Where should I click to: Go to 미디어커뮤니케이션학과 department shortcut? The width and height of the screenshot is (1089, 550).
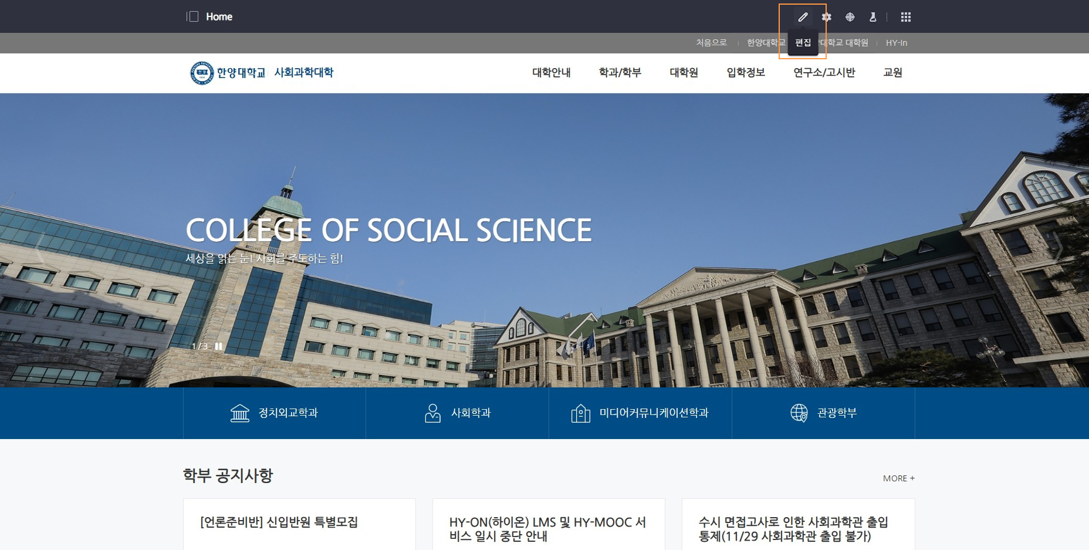[x=640, y=413]
